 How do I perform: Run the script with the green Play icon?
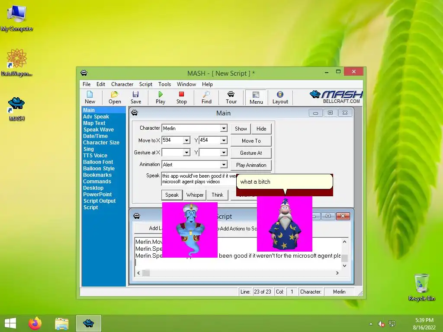161,97
